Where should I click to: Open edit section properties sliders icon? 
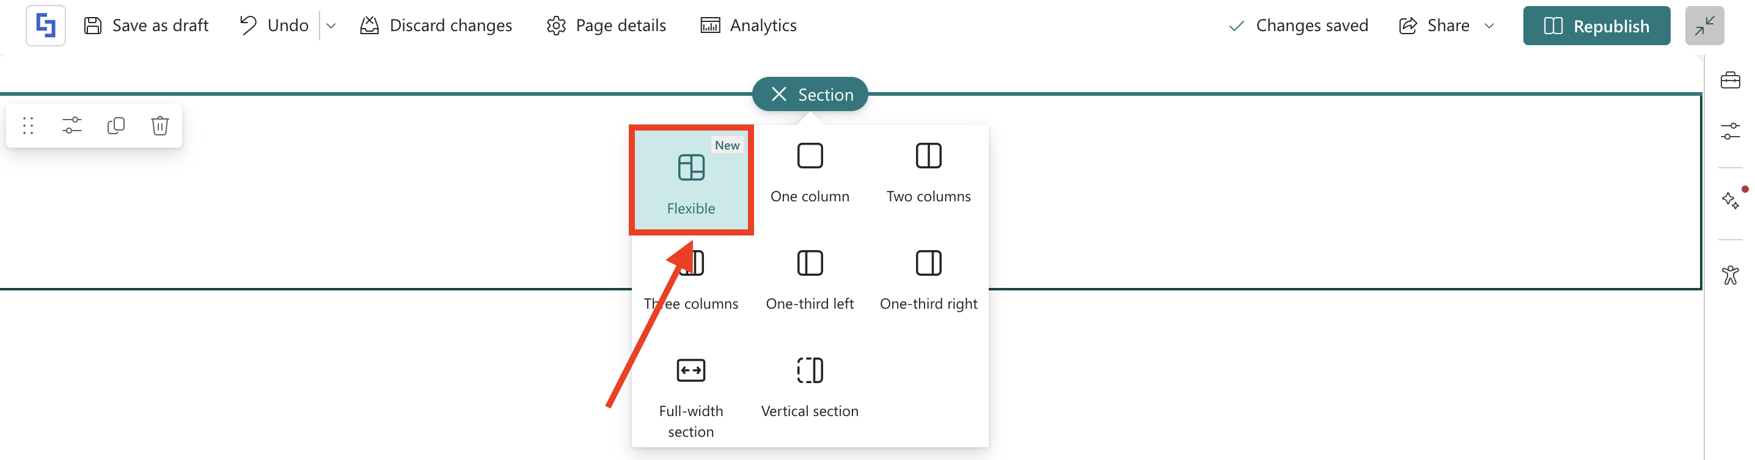point(71,126)
